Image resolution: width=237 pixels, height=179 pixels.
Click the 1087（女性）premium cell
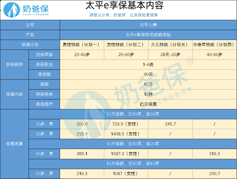tap(126, 174)
